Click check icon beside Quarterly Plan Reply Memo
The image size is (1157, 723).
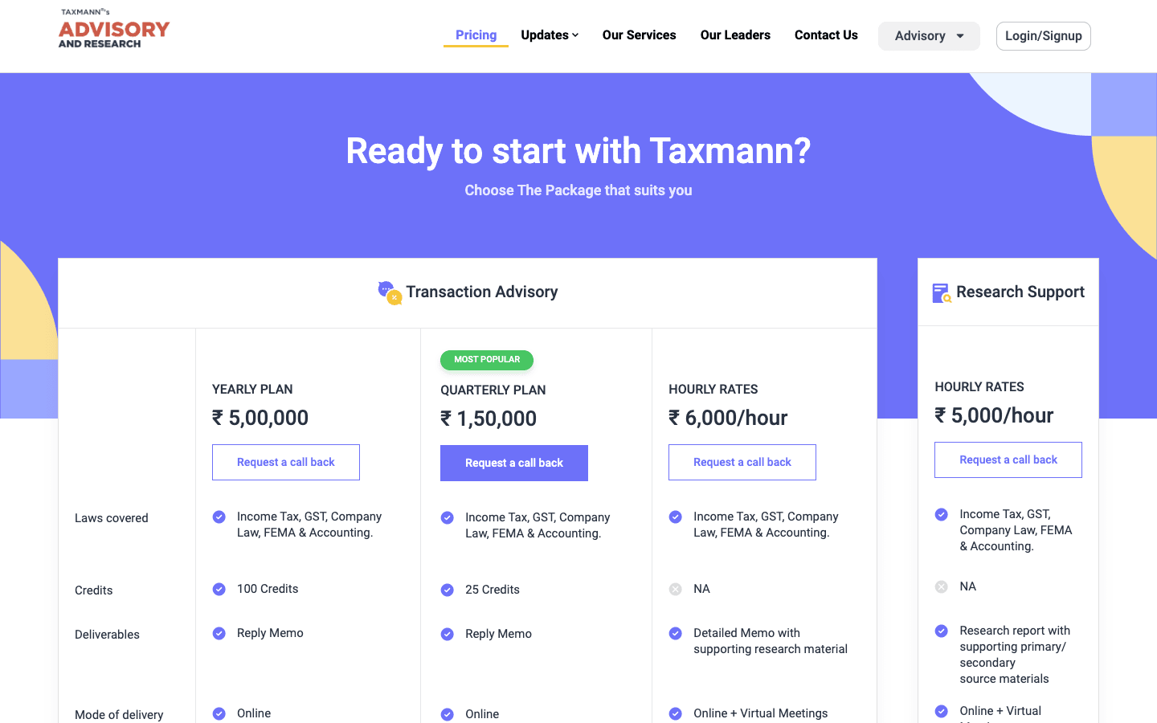[448, 634]
